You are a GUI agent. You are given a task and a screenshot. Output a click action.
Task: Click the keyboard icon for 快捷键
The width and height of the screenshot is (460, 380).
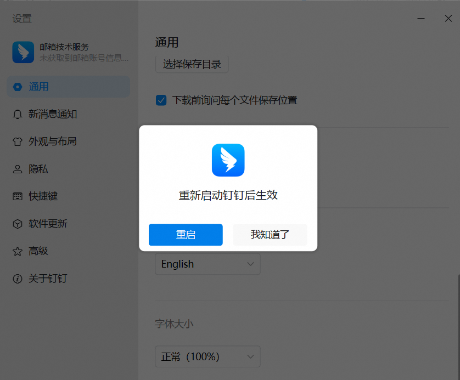(18, 196)
